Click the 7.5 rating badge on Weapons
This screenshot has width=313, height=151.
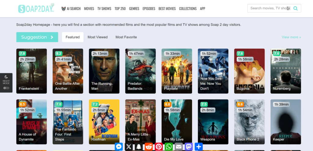pos(204,104)
